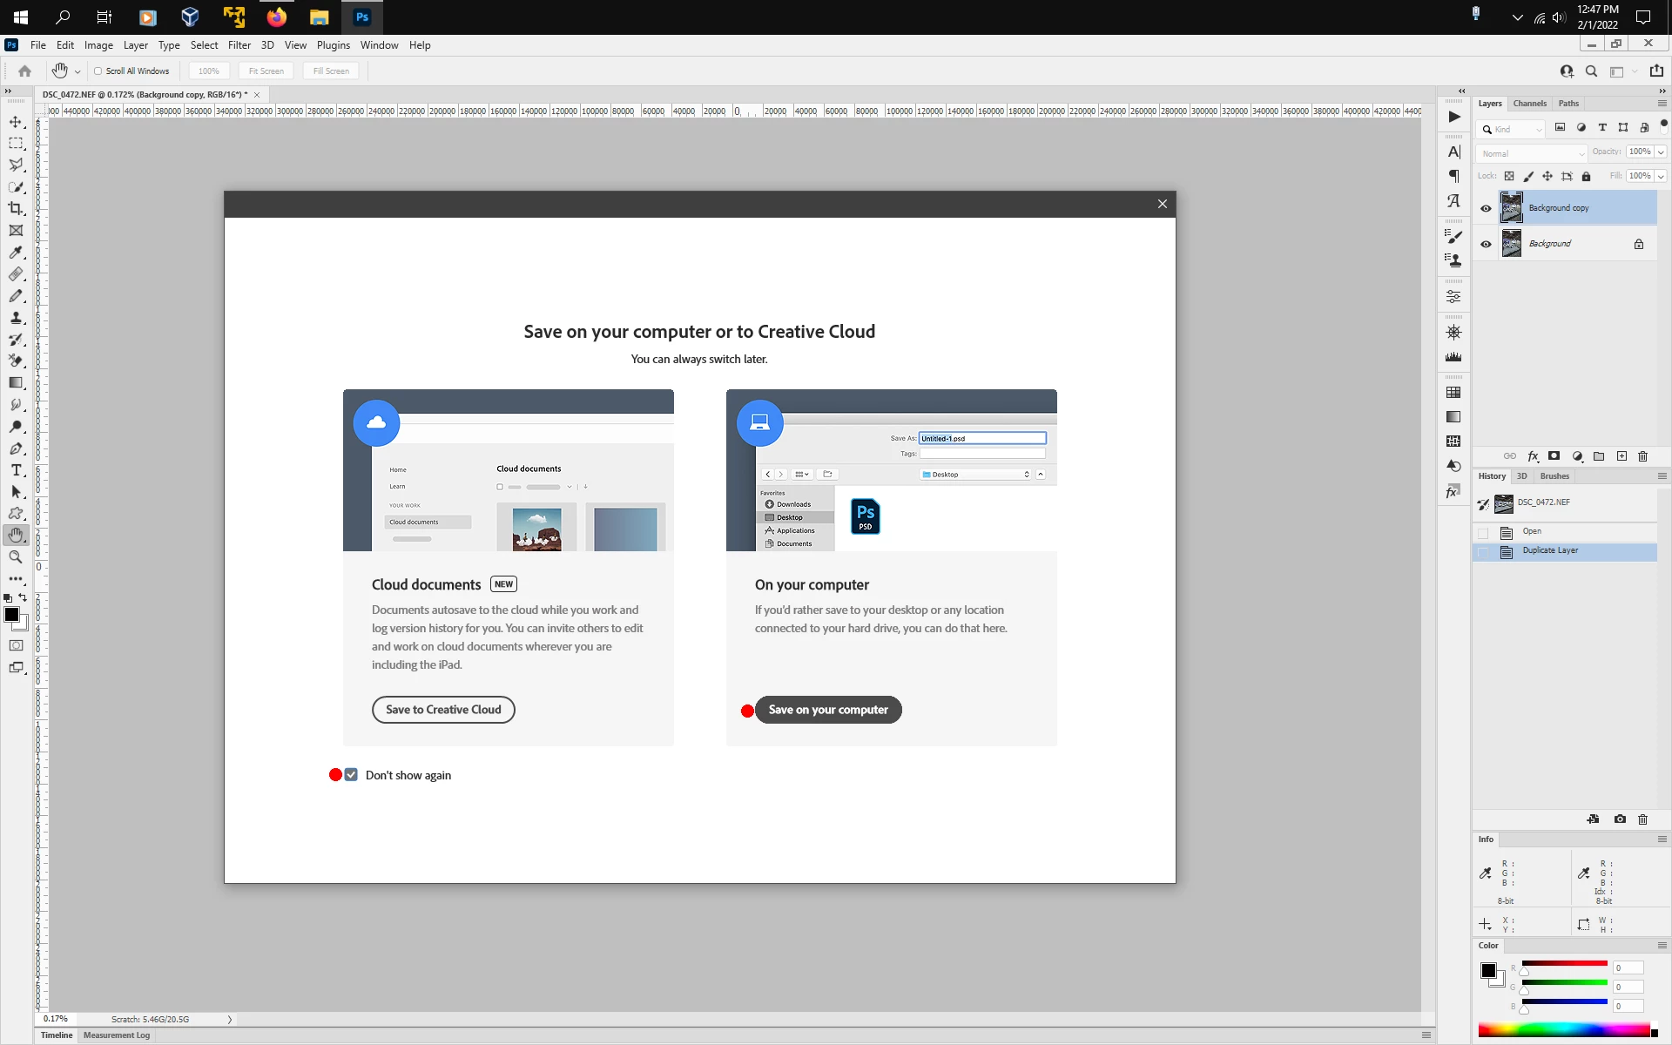Hide the Background copy layer
The image size is (1672, 1045).
pyautogui.click(x=1486, y=208)
